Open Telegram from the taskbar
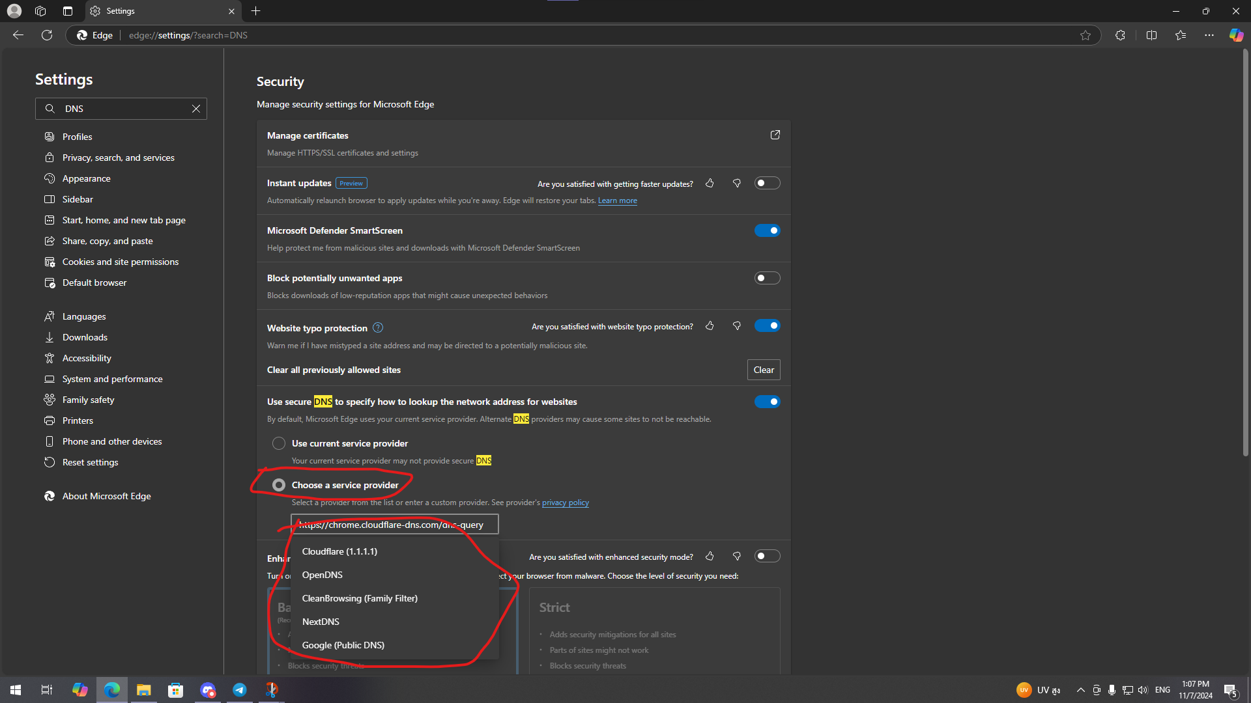 pos(240,690)
